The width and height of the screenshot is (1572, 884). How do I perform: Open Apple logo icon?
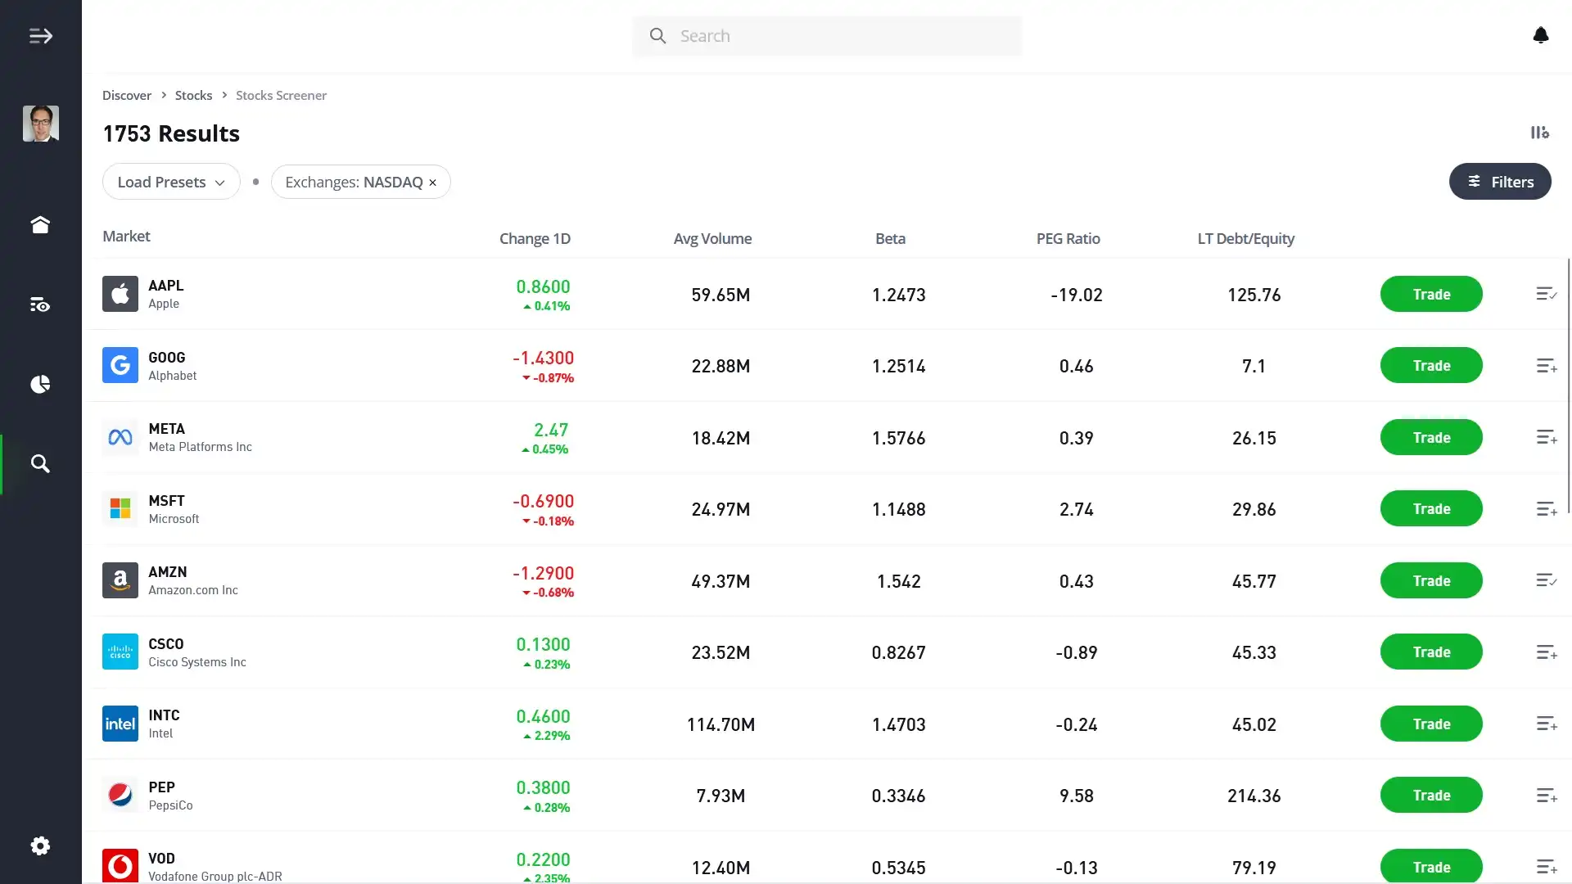coord(120,294)
